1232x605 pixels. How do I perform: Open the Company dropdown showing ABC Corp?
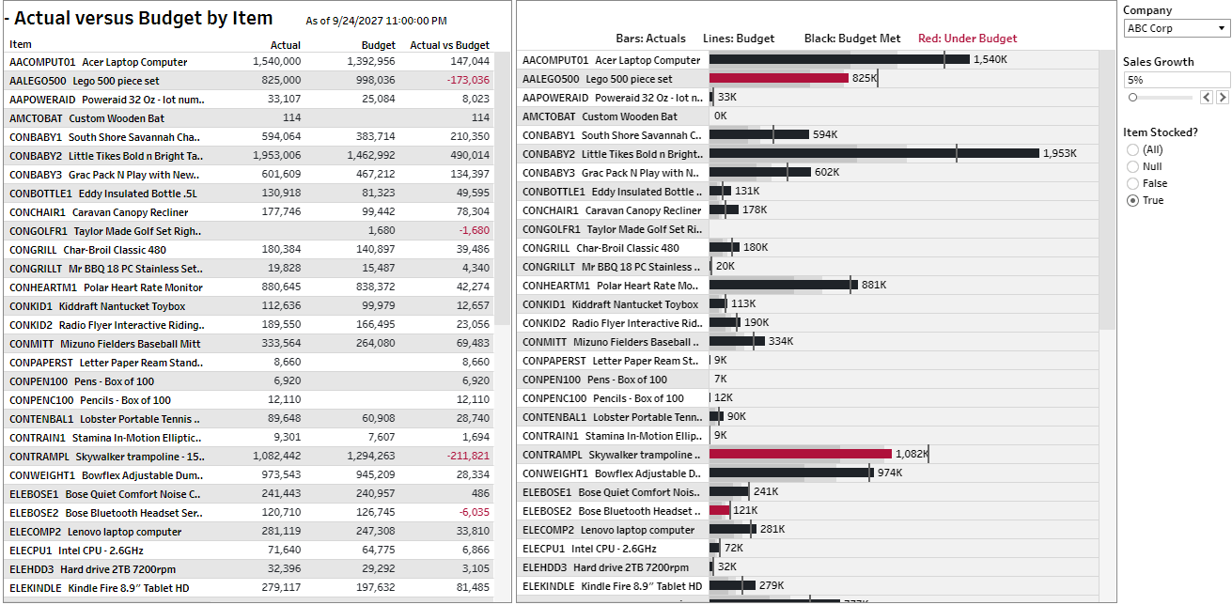point(1165,28)
